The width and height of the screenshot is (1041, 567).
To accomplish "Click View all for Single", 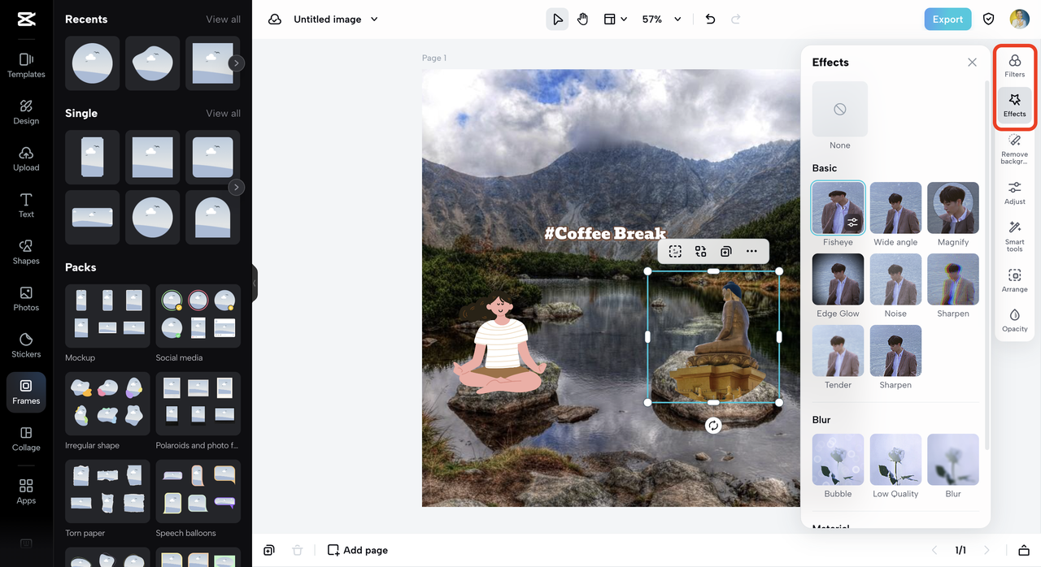I will click(x=223, y=114).
